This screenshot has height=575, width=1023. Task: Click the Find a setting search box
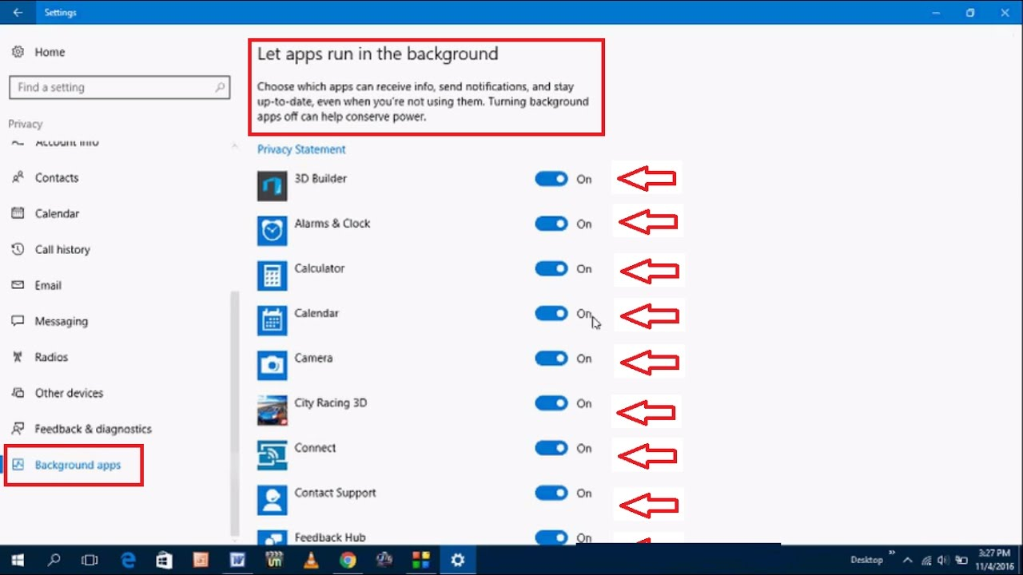(x=119, y=87)
